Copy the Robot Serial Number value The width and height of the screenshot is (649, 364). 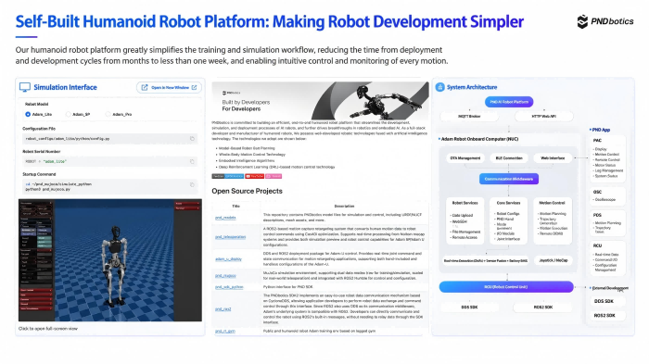click(192, 161)
